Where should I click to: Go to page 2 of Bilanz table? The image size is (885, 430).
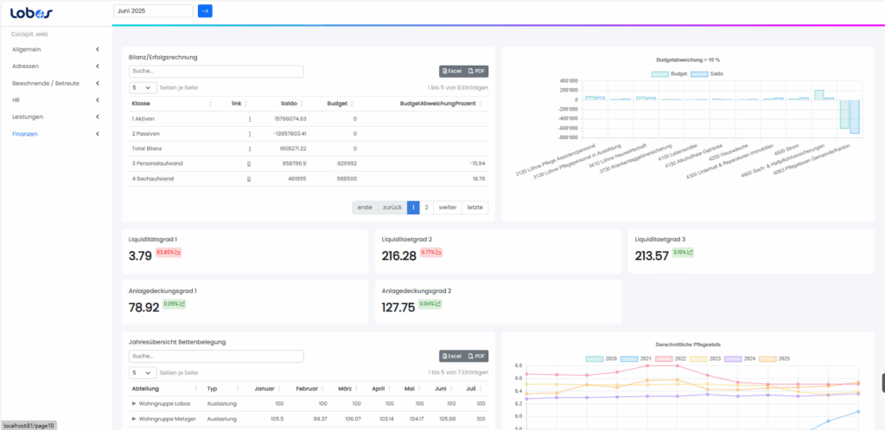[426, 207]
